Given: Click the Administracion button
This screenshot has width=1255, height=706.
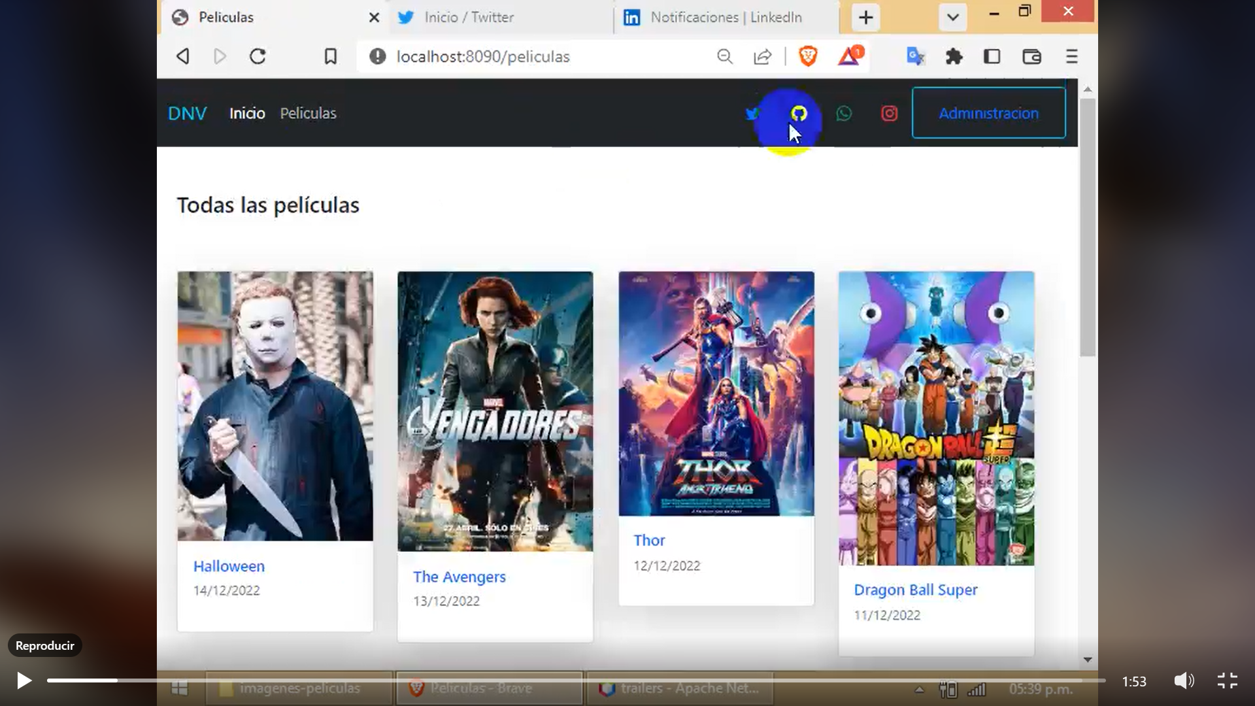Looking at the screenshot, I should (x=988, y=113).
